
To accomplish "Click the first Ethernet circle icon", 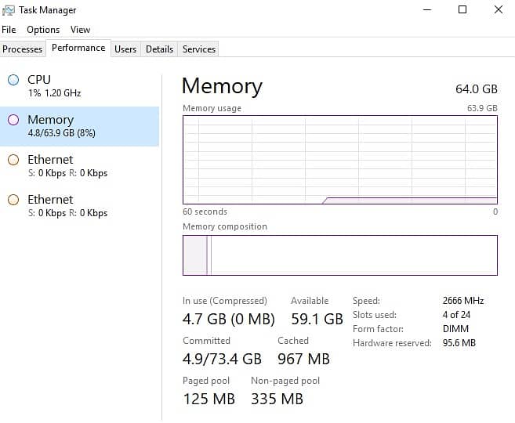I will point(13,160).
